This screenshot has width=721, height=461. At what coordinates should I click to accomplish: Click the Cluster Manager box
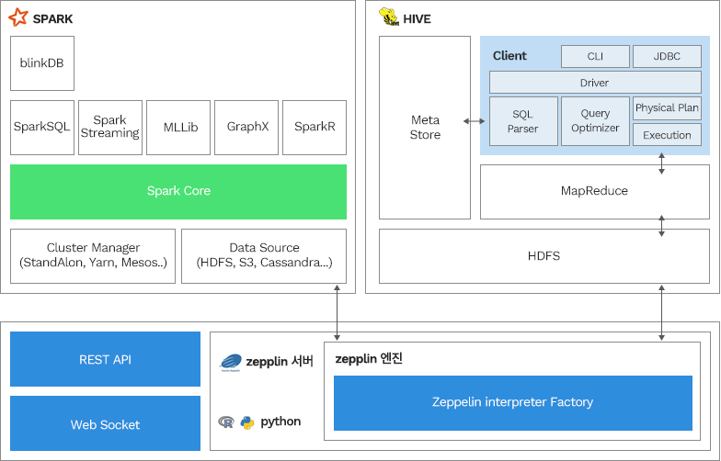click(x=93, y=256)
